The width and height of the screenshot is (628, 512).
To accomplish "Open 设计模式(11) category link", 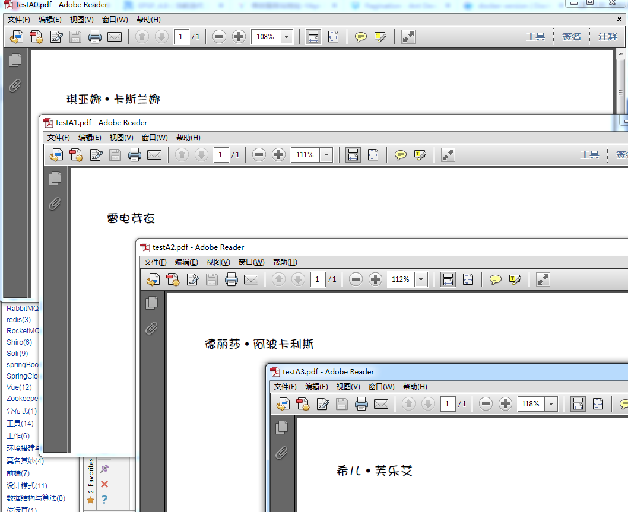I will point(27,486).
